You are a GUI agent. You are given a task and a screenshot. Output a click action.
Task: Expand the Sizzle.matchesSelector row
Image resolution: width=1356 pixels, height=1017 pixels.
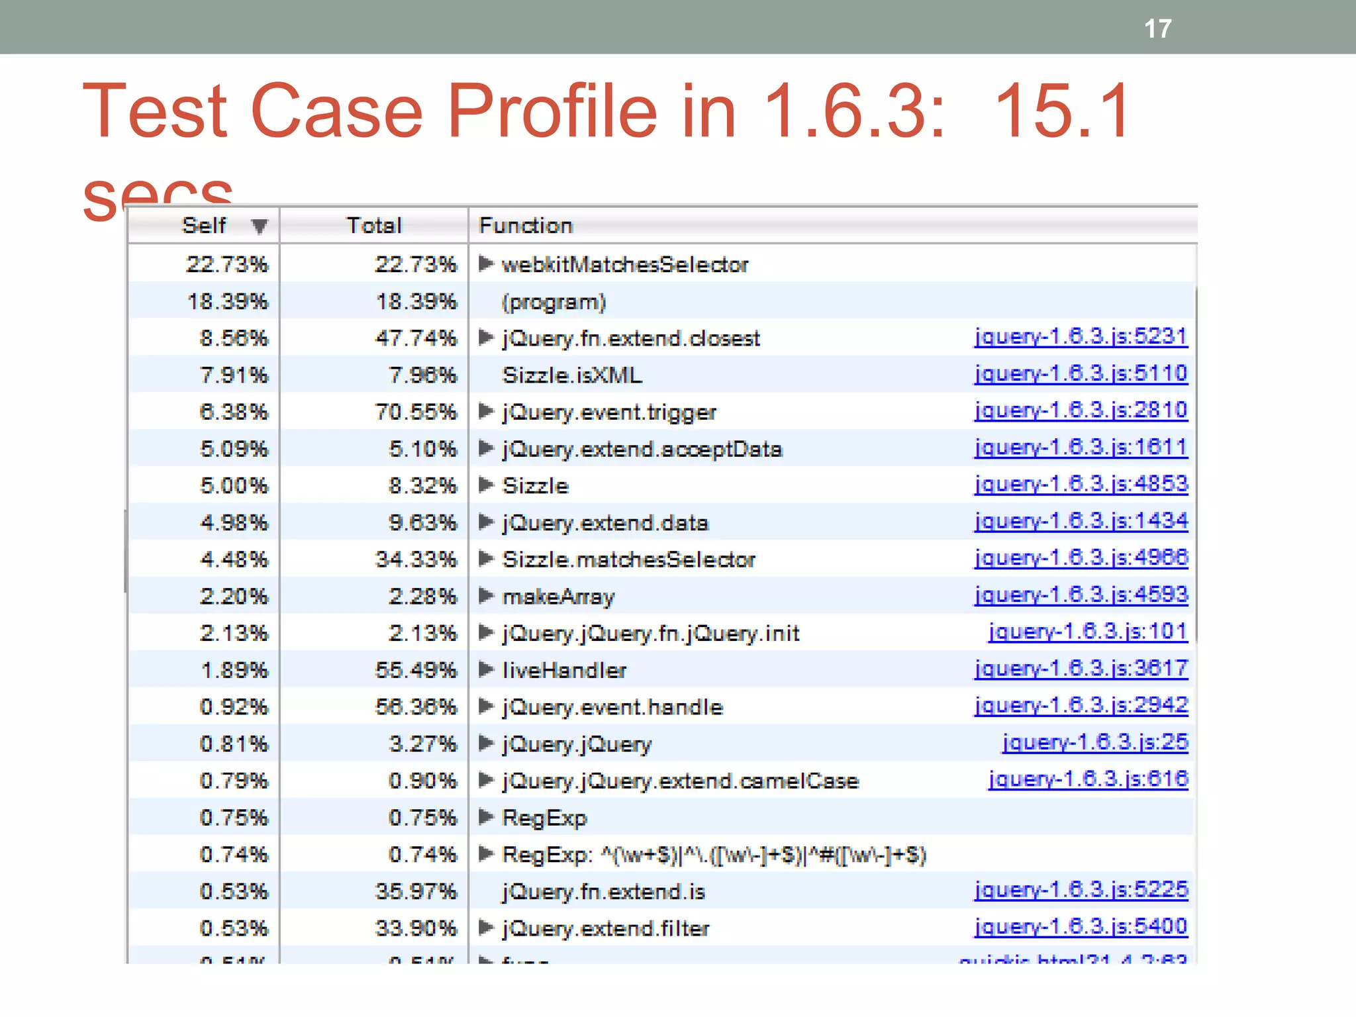pyautogui.click(x=485, y=559)
